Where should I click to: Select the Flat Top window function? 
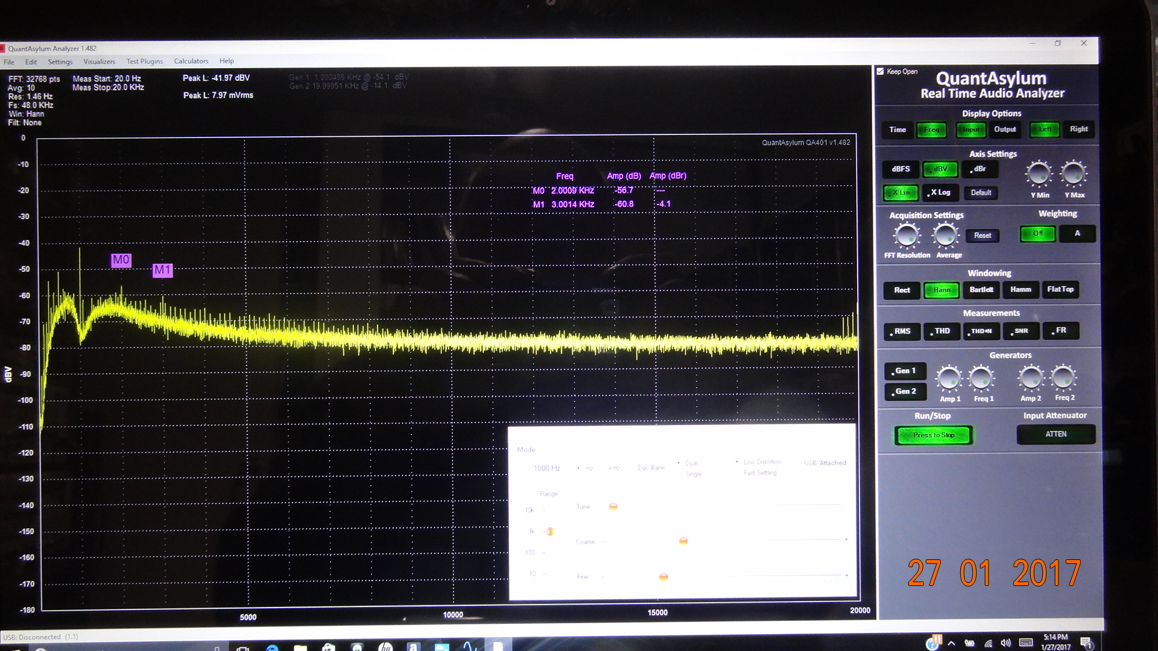(x=1060, y=290)
